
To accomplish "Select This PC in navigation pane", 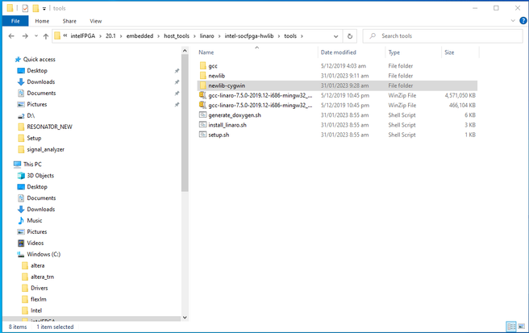I will click(x=32, y=164).
